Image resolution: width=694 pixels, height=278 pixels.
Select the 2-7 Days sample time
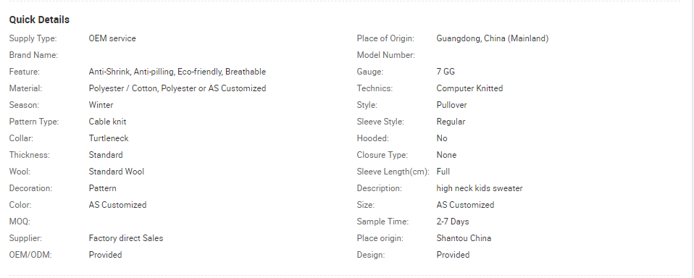(452, 222)
